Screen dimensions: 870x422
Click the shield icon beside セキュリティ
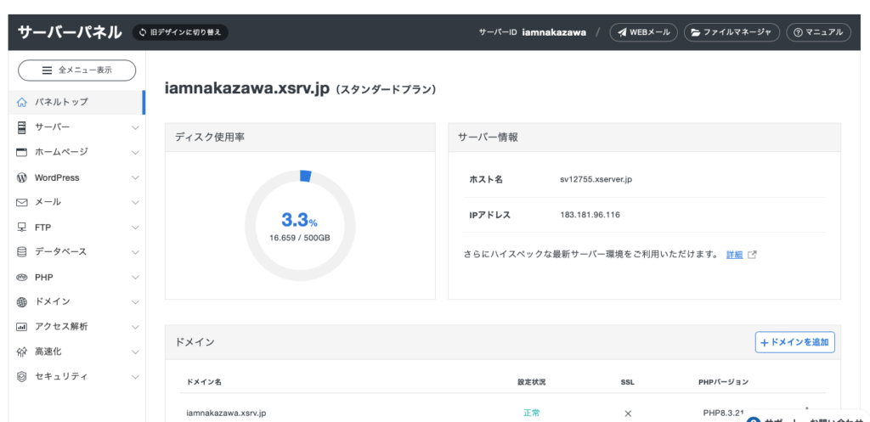coord(21,376)
